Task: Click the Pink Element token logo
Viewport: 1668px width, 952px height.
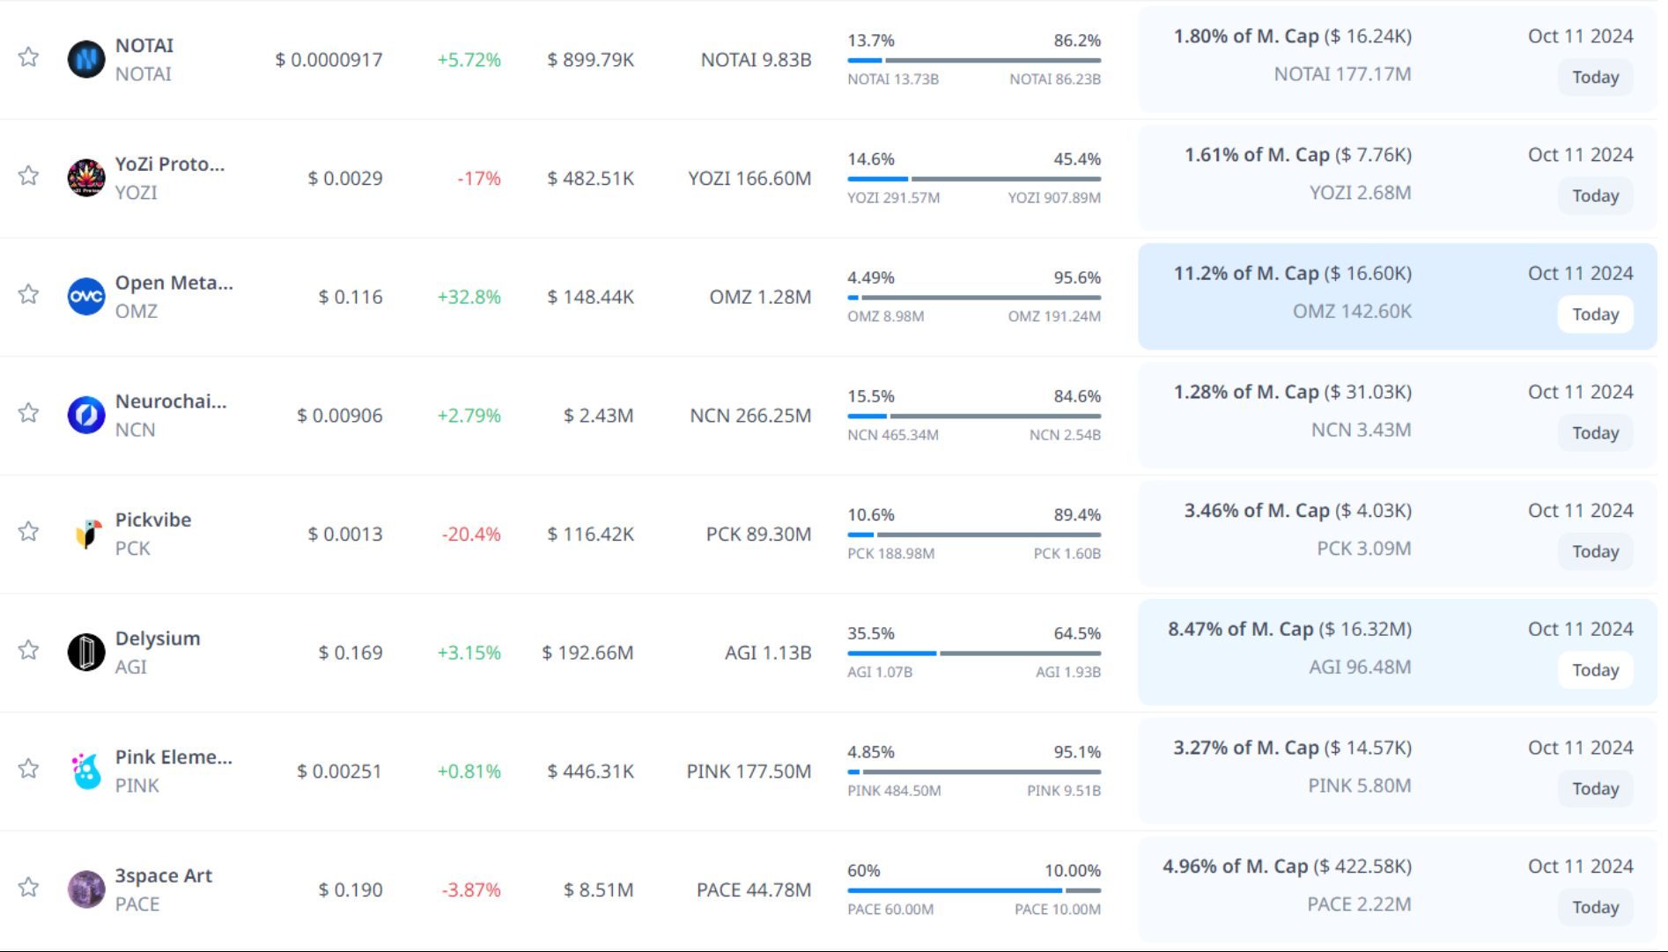Action: tap(86, 771)
